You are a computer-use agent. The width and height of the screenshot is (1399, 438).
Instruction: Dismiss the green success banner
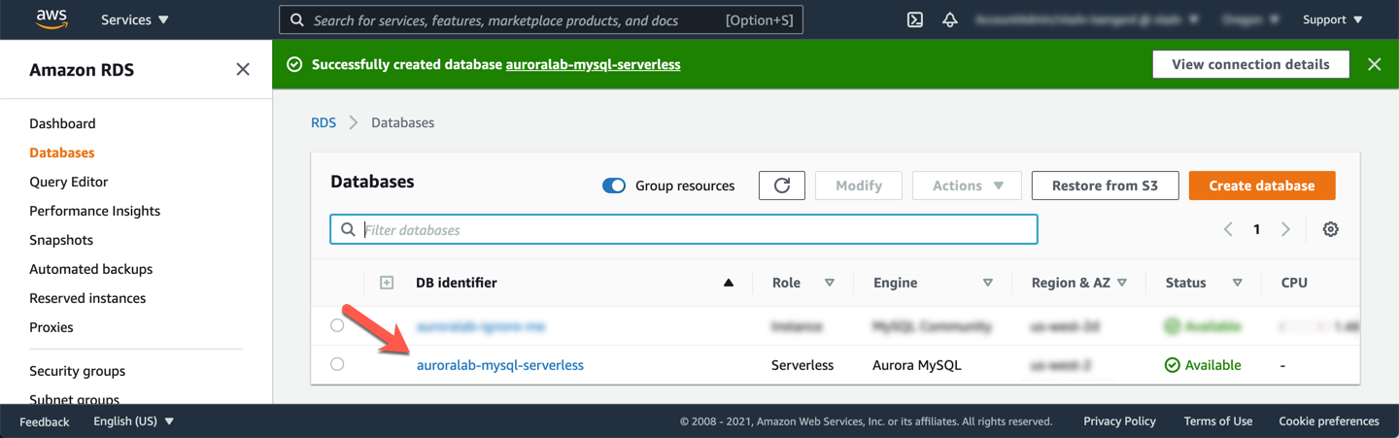[x=1374, y=64]
